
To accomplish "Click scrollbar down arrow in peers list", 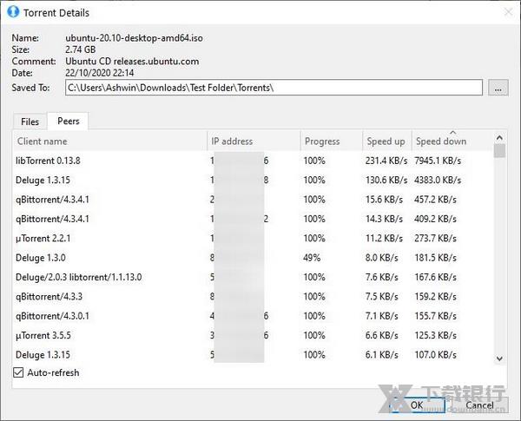I will tap(499, 358).
